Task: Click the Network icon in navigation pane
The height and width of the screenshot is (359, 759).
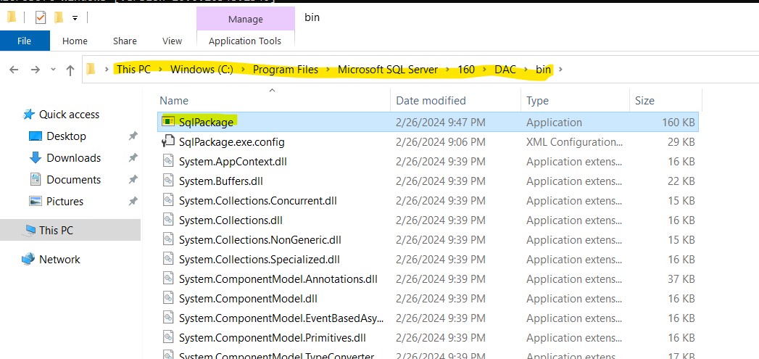Action: 28,260
